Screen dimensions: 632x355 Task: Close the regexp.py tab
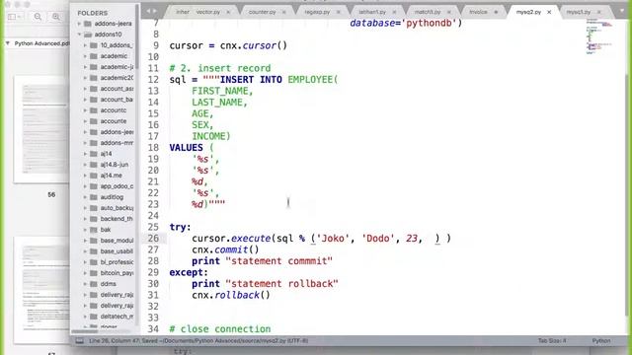pos(338,12)
